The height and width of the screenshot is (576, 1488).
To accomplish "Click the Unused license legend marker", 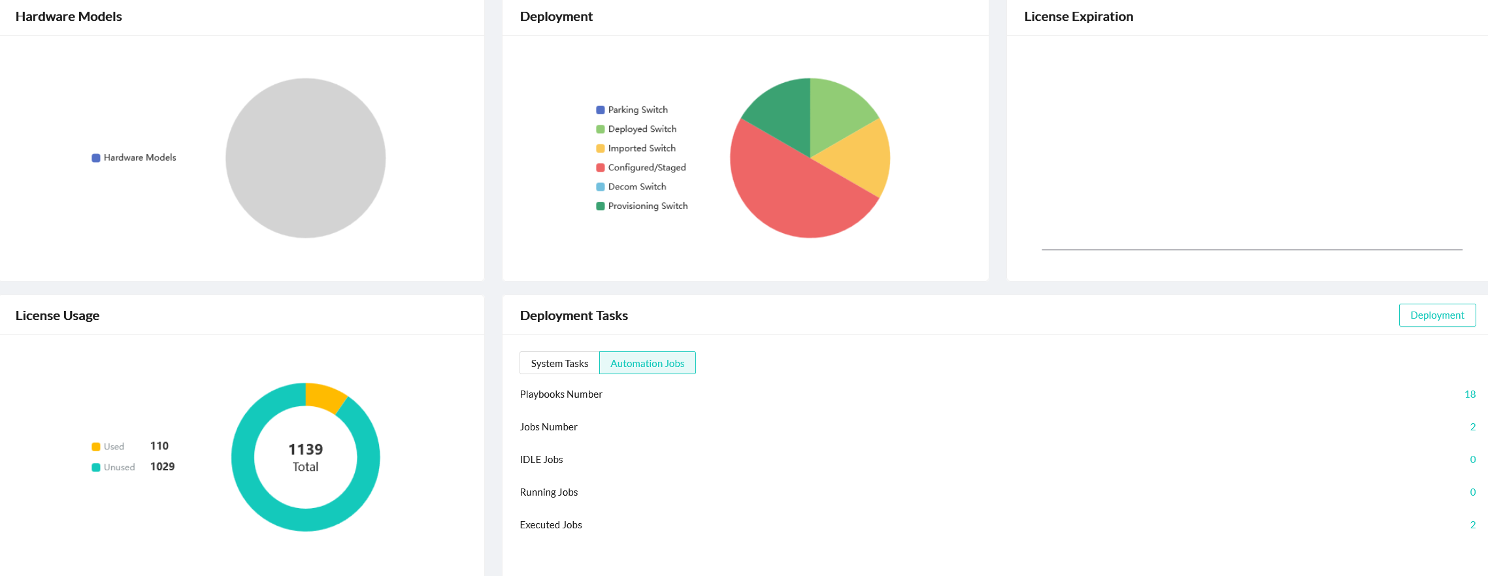I will (96, 468).
